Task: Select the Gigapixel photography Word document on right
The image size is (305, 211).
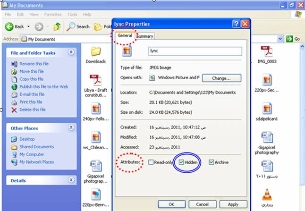Action: coord(267,143)
